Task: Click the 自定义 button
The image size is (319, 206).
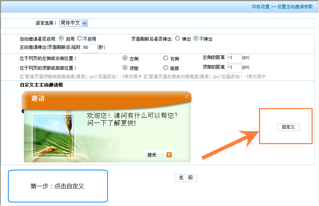Action: [x=288, y=127]
